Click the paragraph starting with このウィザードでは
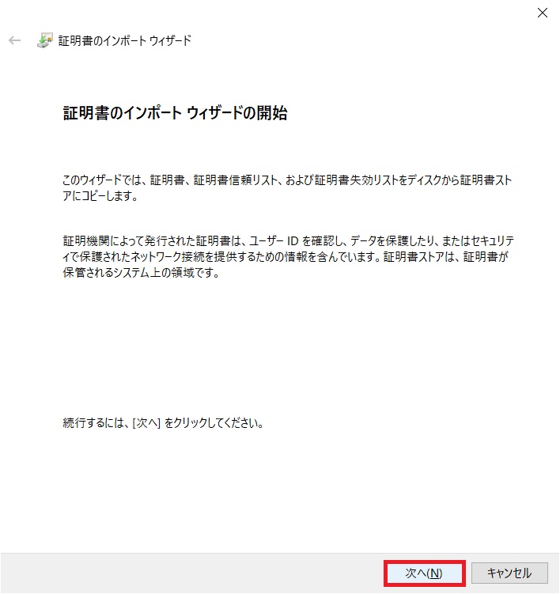Viewport: 560px width, 594px height. (x=287, y=188)
